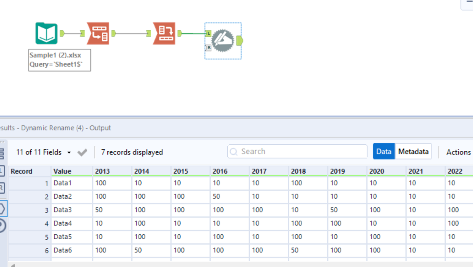This screenshot has width=473, height=267.
Task: Switch results view to Data
Action: click(384, 152)
